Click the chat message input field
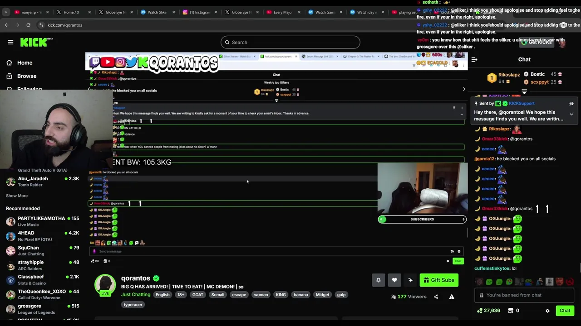581x326 pixels. [524, 295]
